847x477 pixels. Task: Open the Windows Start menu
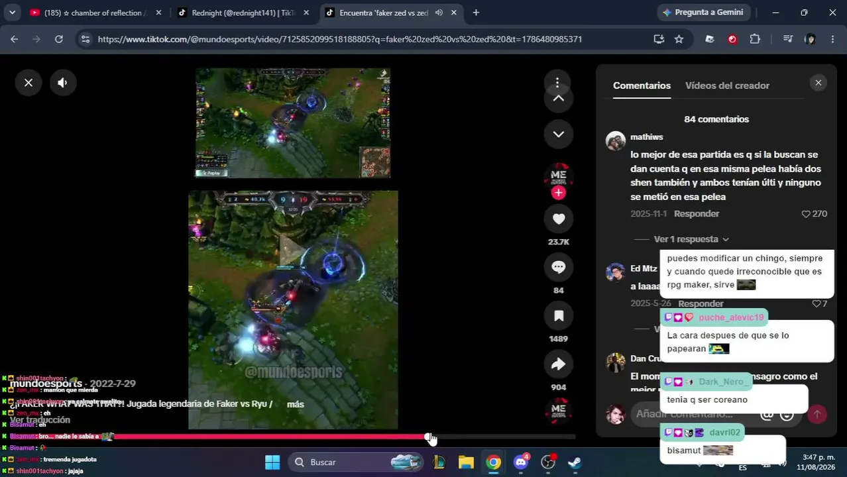tap(272, 462)
